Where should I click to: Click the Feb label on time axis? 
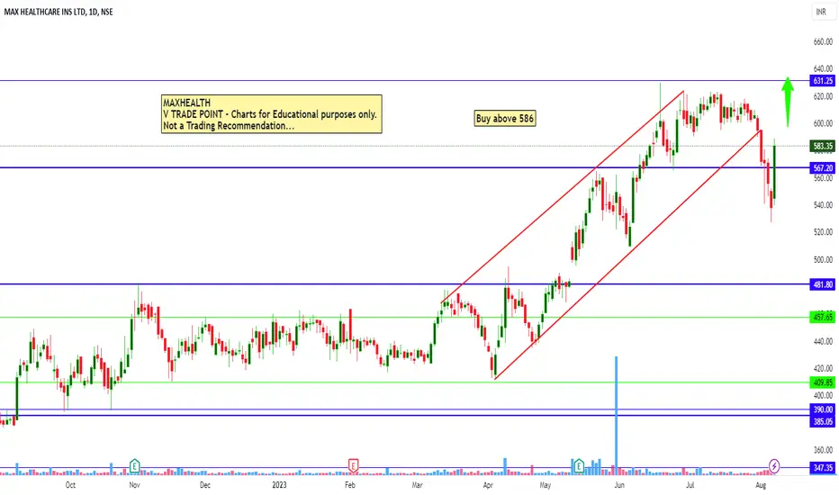[349, 485]
